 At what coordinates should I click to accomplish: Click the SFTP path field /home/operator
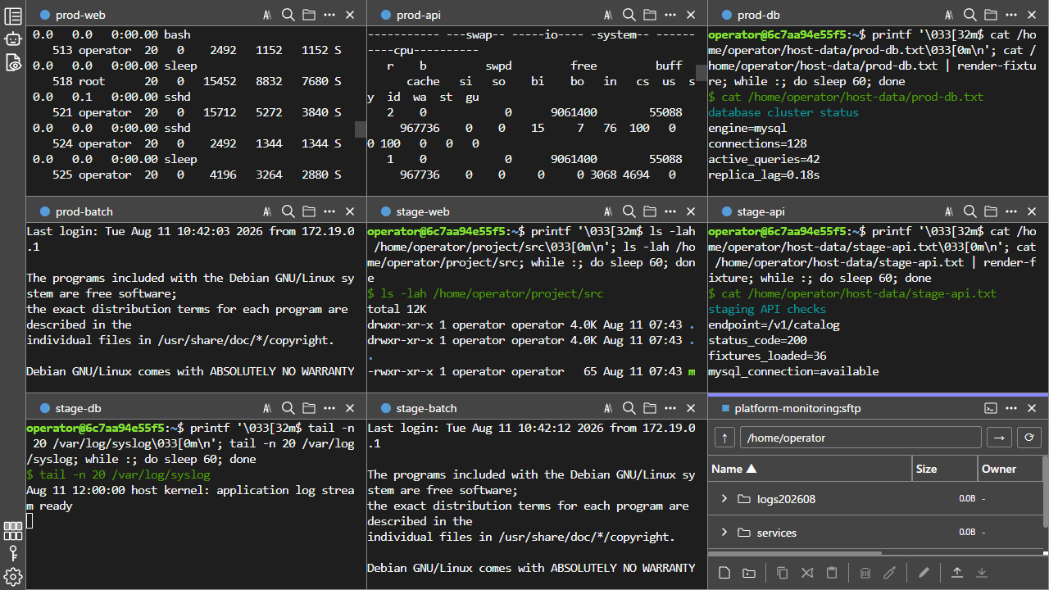[860, 438]
